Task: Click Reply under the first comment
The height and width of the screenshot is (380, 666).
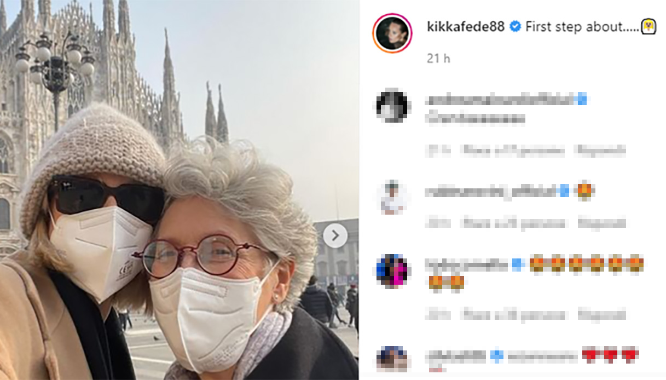Action: click(x=602, y=150)
